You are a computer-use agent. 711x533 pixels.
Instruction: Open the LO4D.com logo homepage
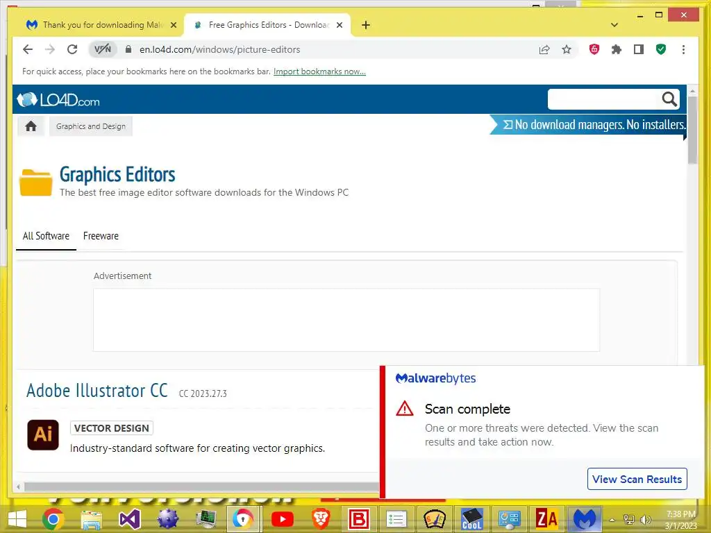tap(58, 100)
